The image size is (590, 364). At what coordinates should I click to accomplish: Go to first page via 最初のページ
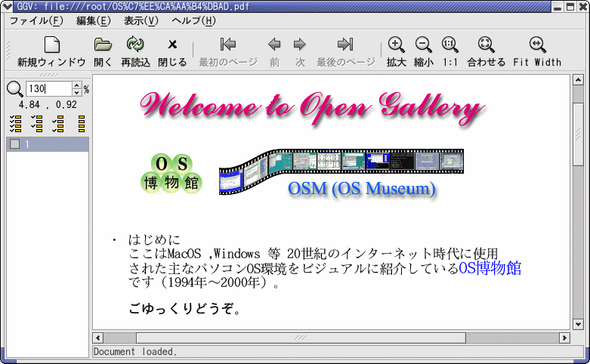click(228, 52)
